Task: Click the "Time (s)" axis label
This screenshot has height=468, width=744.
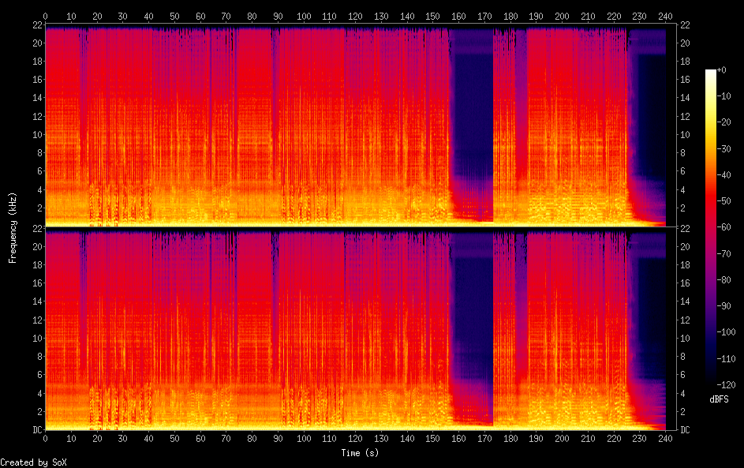Action: 361,453
